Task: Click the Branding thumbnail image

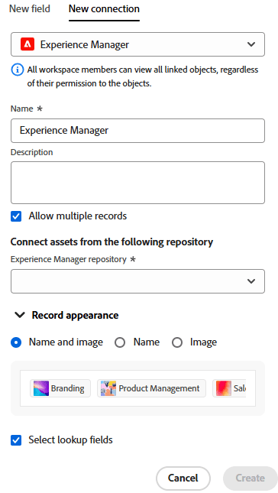Action: (x=41, y=388)
